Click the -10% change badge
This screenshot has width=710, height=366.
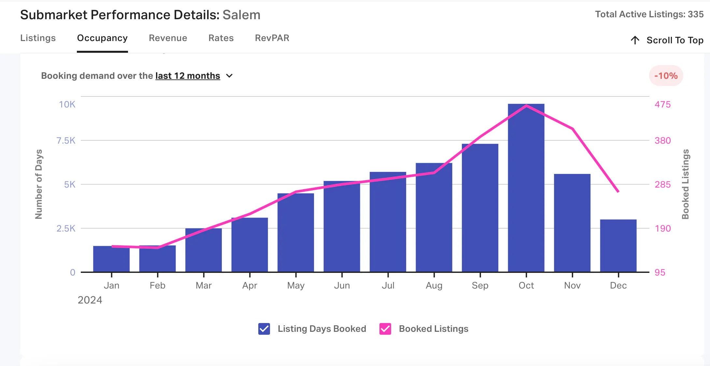tap(666, 76)
